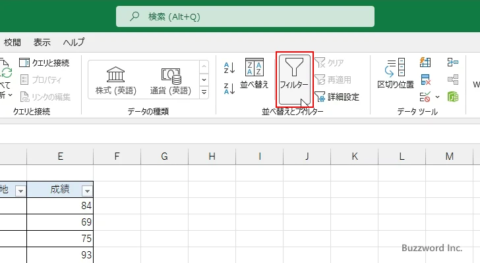Click the Data Validation icon
The width and height of the screenshot is (480, 263).
425,97
